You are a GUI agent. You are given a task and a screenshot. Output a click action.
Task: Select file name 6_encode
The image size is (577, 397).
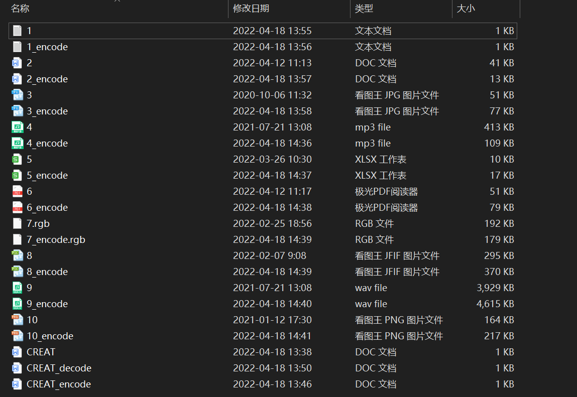pyautogui.click(x=47, y=207)
